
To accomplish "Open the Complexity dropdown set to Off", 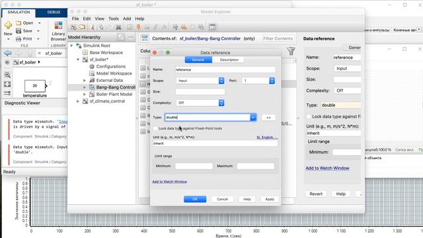I will [x=200, y=103].
